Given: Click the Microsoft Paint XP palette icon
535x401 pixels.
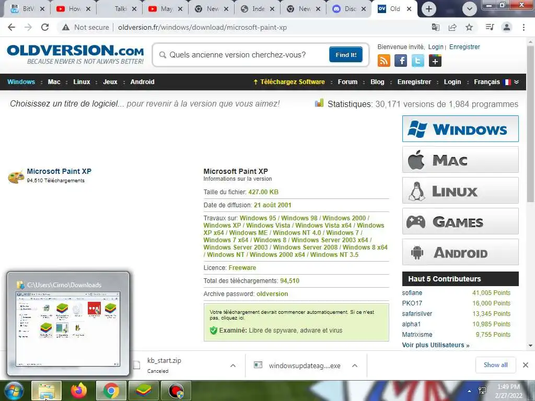Looking at the screenshot, I should point(16,176).
